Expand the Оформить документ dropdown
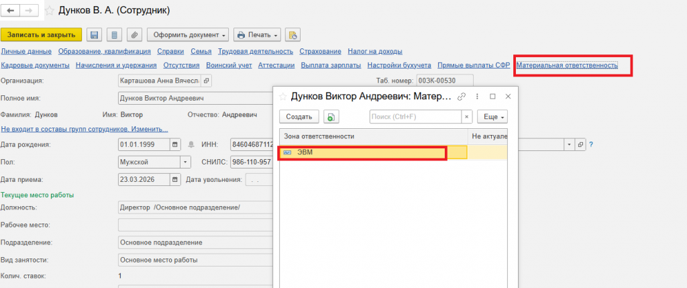Image resolution: width=687 pixels, height=288 pixels. point(188,35)
